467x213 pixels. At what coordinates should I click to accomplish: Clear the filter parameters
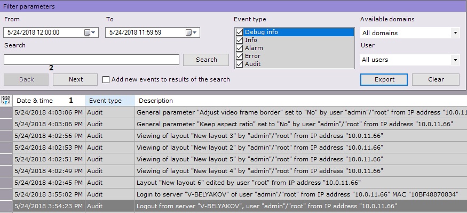click(436, 79)
